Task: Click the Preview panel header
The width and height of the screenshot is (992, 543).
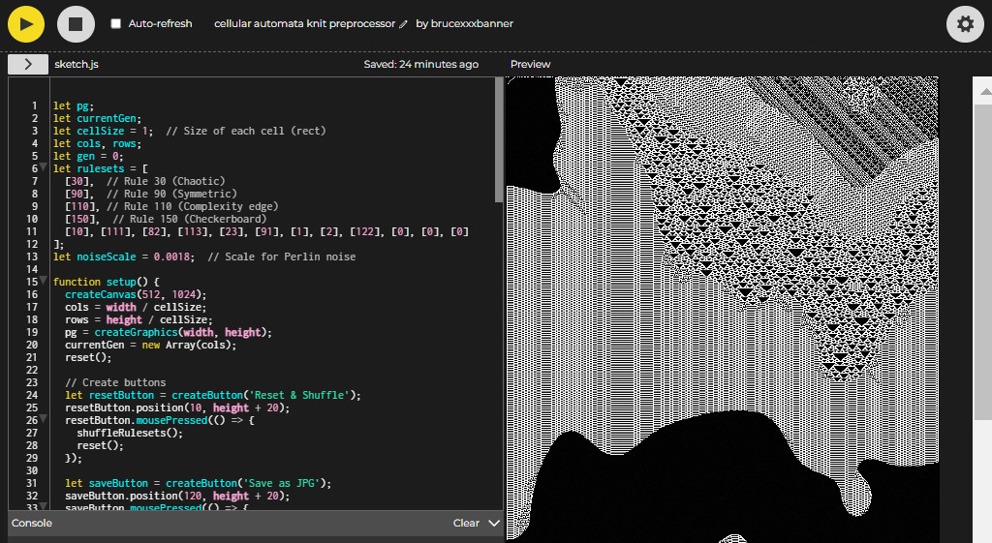Action: [x=530, y=64]
